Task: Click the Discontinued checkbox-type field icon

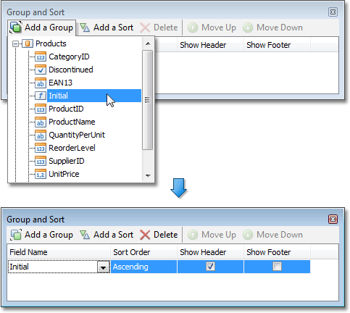Action: (41, 70)
